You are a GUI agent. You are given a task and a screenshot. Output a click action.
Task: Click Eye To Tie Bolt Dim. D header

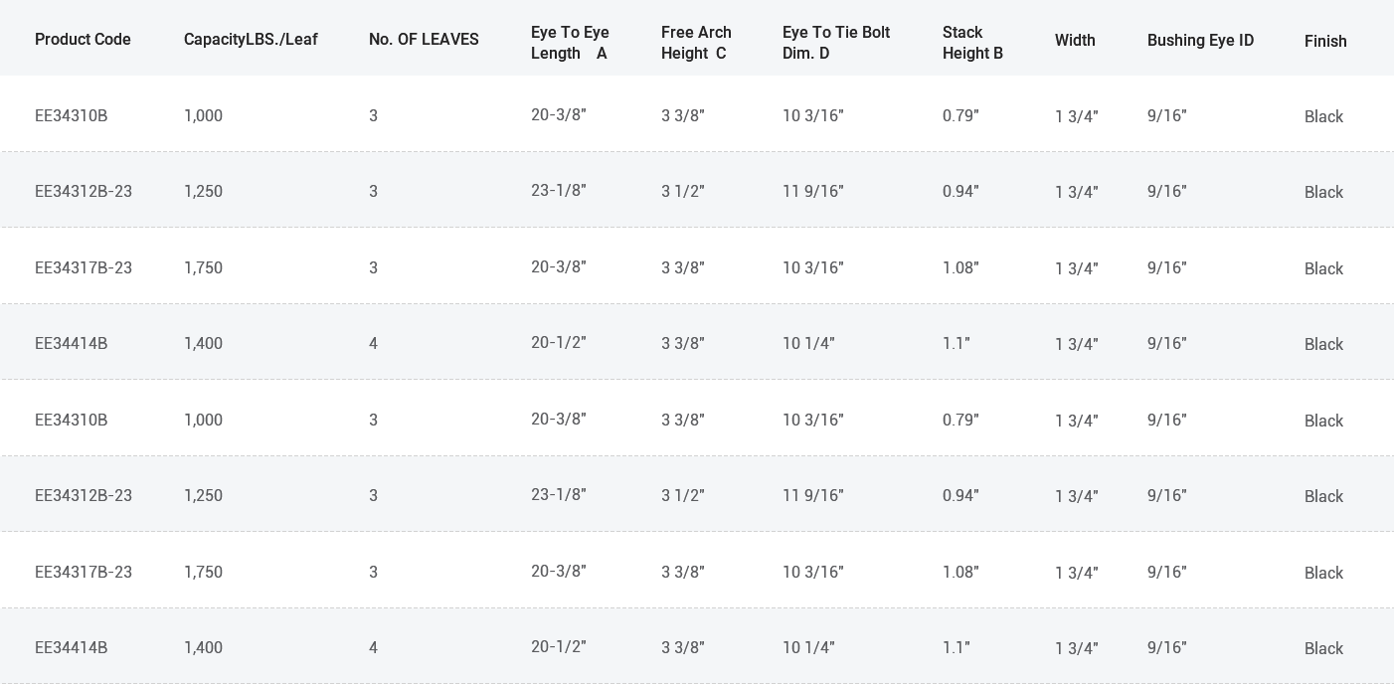pos(836,43)
